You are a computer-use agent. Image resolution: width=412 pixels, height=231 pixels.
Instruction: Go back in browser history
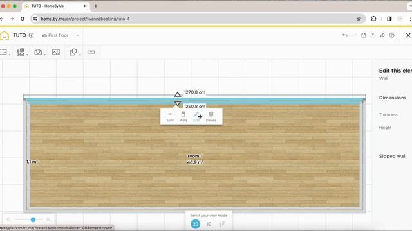[x=2, y=19]
